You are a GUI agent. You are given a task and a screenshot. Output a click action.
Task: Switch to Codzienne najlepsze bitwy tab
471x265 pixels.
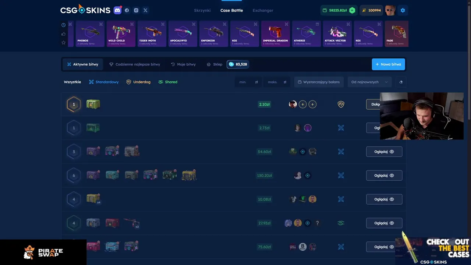pos(135,64)
